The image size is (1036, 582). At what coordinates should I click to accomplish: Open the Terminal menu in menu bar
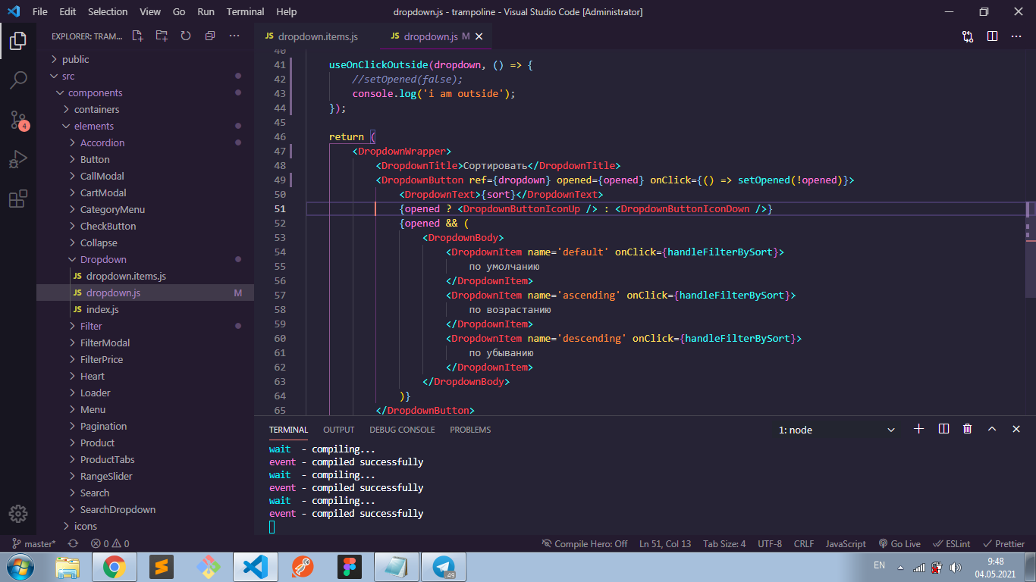tap(246, 11)
